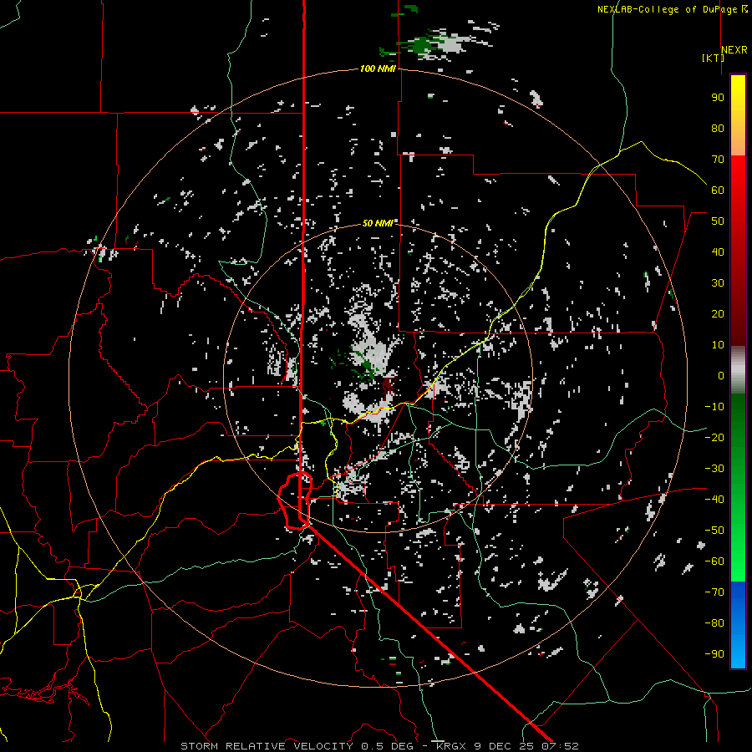
Task: Click the -40 scale value
Action: 714,500
